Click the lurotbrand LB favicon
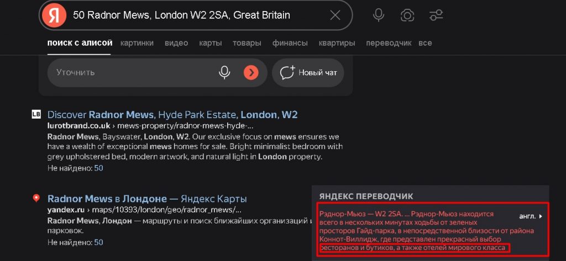 [x=36, y=115]
